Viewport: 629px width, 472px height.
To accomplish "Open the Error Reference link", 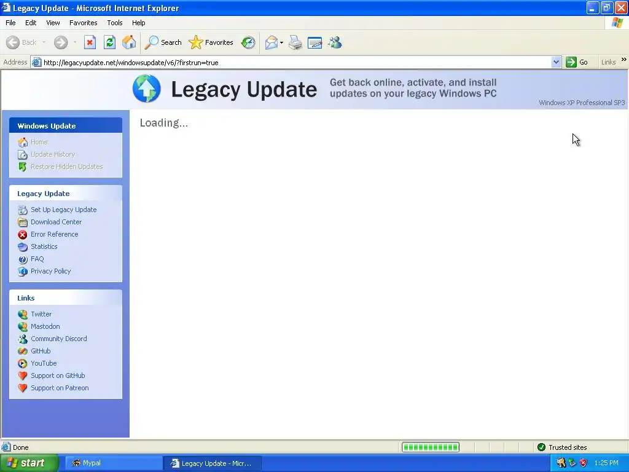I will [x=55, y=234].
